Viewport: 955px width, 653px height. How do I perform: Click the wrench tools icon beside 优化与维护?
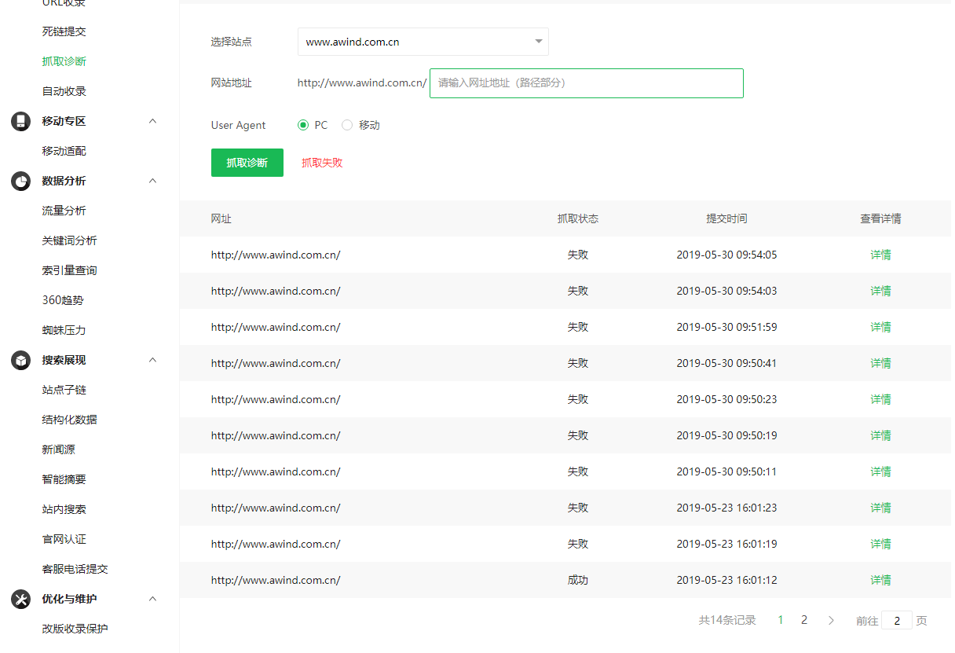pyautogui.click(x=20, y=599)
